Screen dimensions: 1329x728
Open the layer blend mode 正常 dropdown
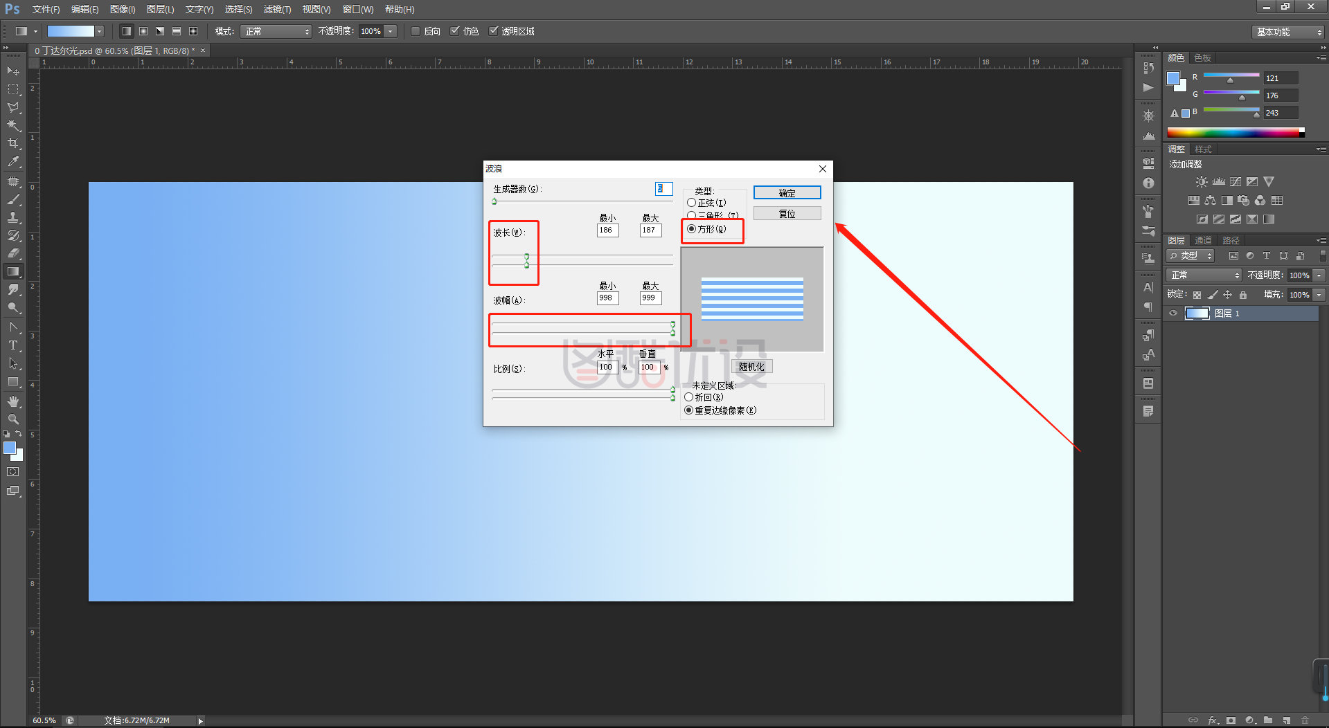click(1204, 275)
